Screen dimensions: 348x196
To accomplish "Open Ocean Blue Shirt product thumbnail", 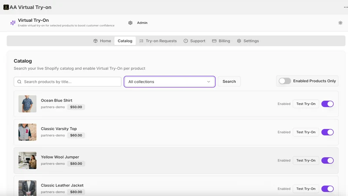I will [27, 104].
